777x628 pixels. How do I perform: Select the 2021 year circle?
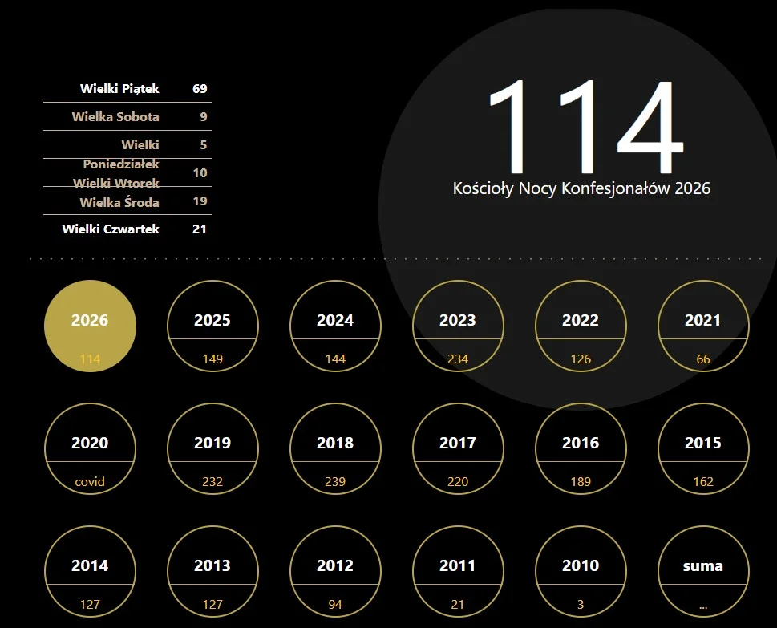703,326
